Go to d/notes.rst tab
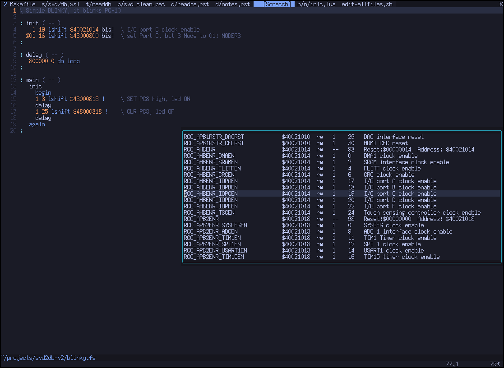This screenshot has width=504, height=368. (x=232, y=4)
